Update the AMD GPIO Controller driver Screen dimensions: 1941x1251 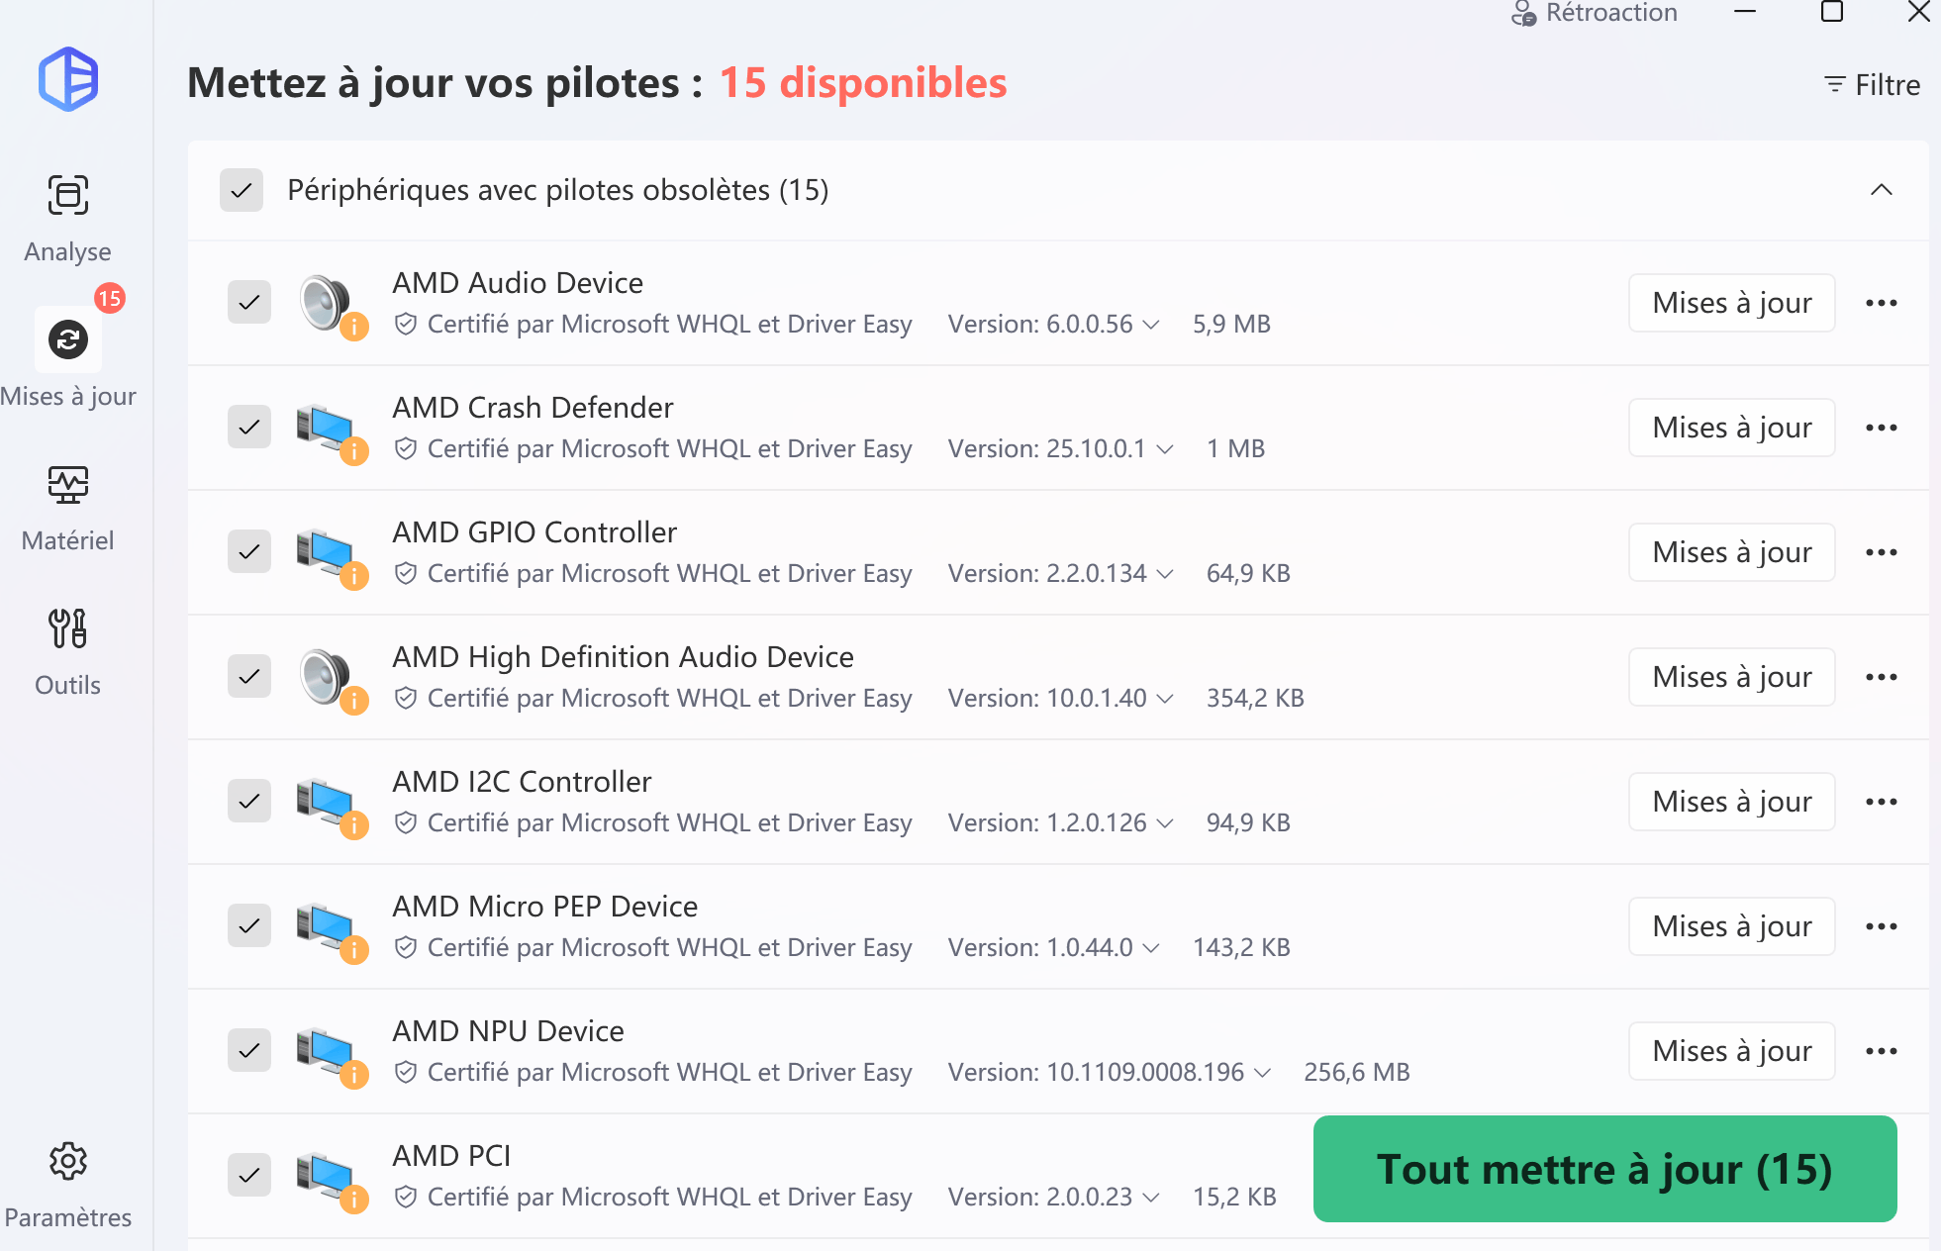(x=1732, y=552)
